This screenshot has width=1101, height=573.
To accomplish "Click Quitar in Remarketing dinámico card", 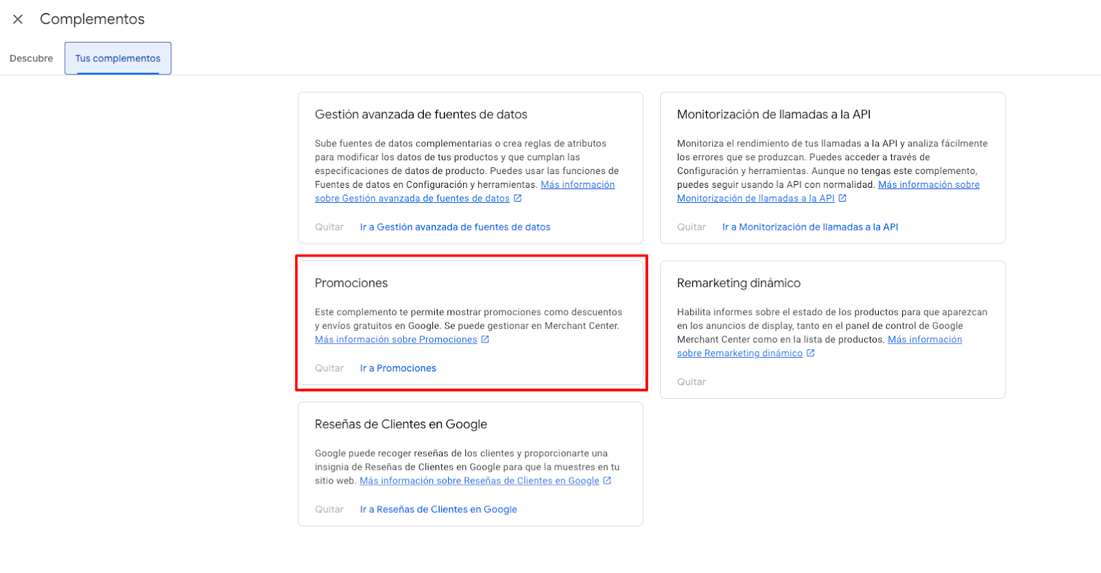I will 692,382.
